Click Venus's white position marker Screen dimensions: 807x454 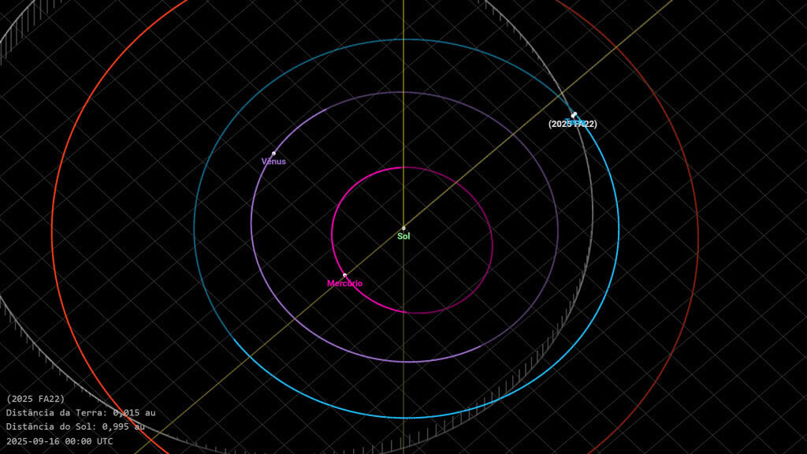click(273, 154)
